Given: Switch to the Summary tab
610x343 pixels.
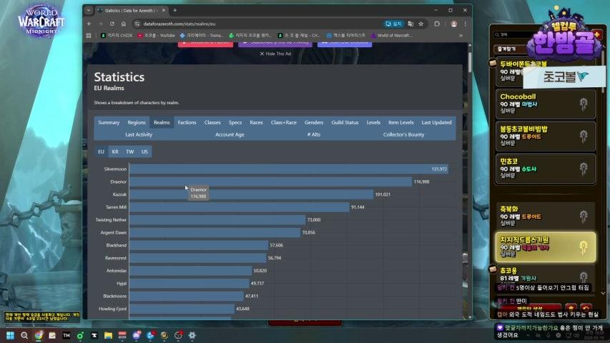Looking at the screenshot, I should pyautogui.click(x=109, y=122).
